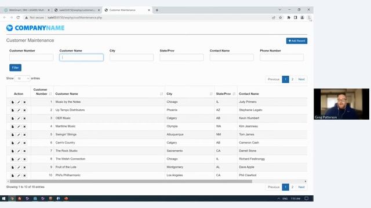Screen dimensions: 371x208
Task: Delete the Up Tempo Distributors record
Action: point(24,110)
